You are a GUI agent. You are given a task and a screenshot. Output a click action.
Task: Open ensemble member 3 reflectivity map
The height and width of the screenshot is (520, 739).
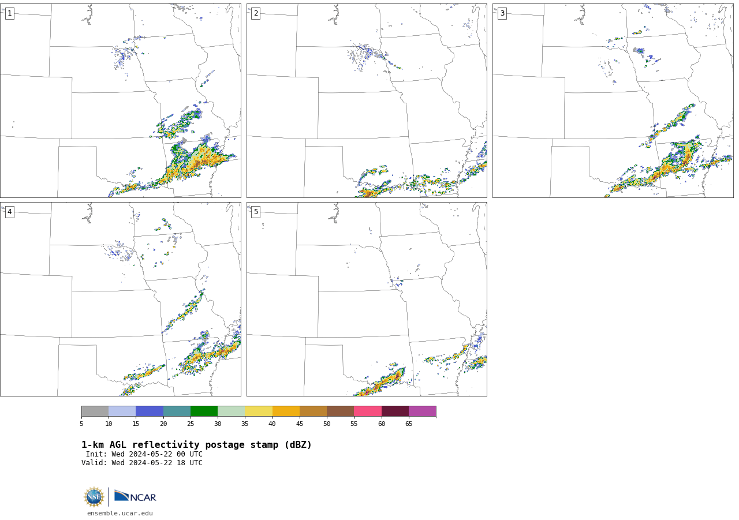[613, 100]
